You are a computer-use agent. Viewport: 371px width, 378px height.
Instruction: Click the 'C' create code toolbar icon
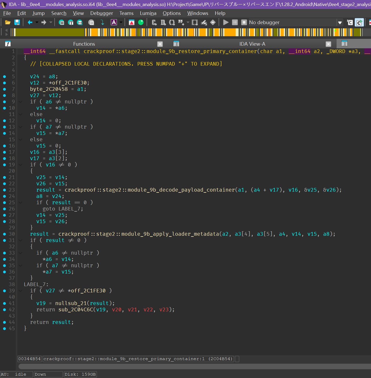154,23
